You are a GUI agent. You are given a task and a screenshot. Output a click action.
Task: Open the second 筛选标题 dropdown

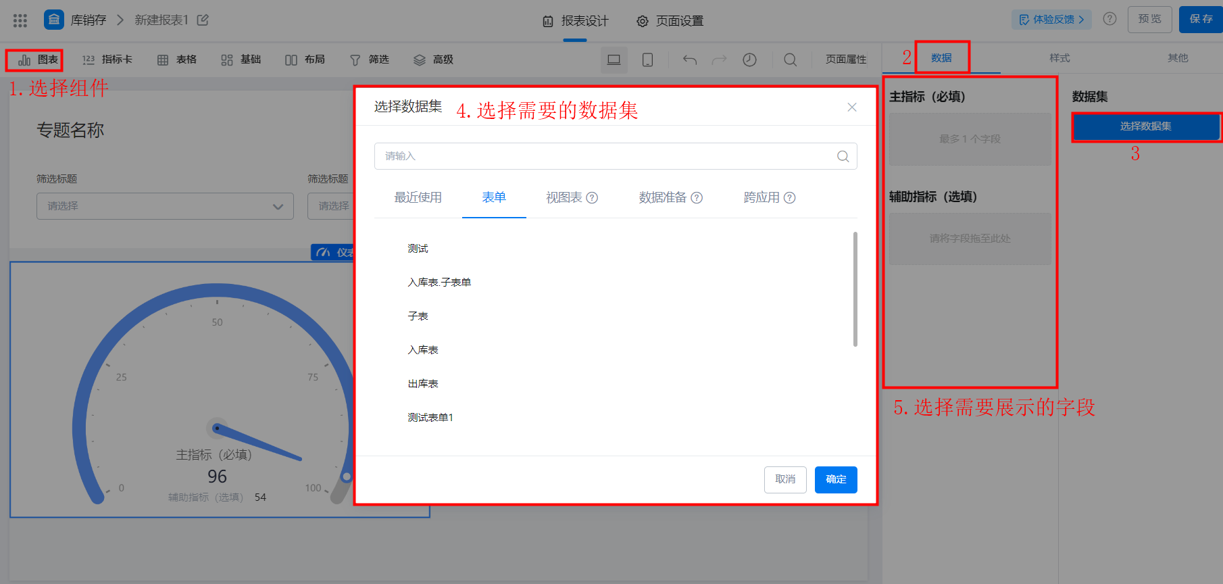[x=331, y=206]
